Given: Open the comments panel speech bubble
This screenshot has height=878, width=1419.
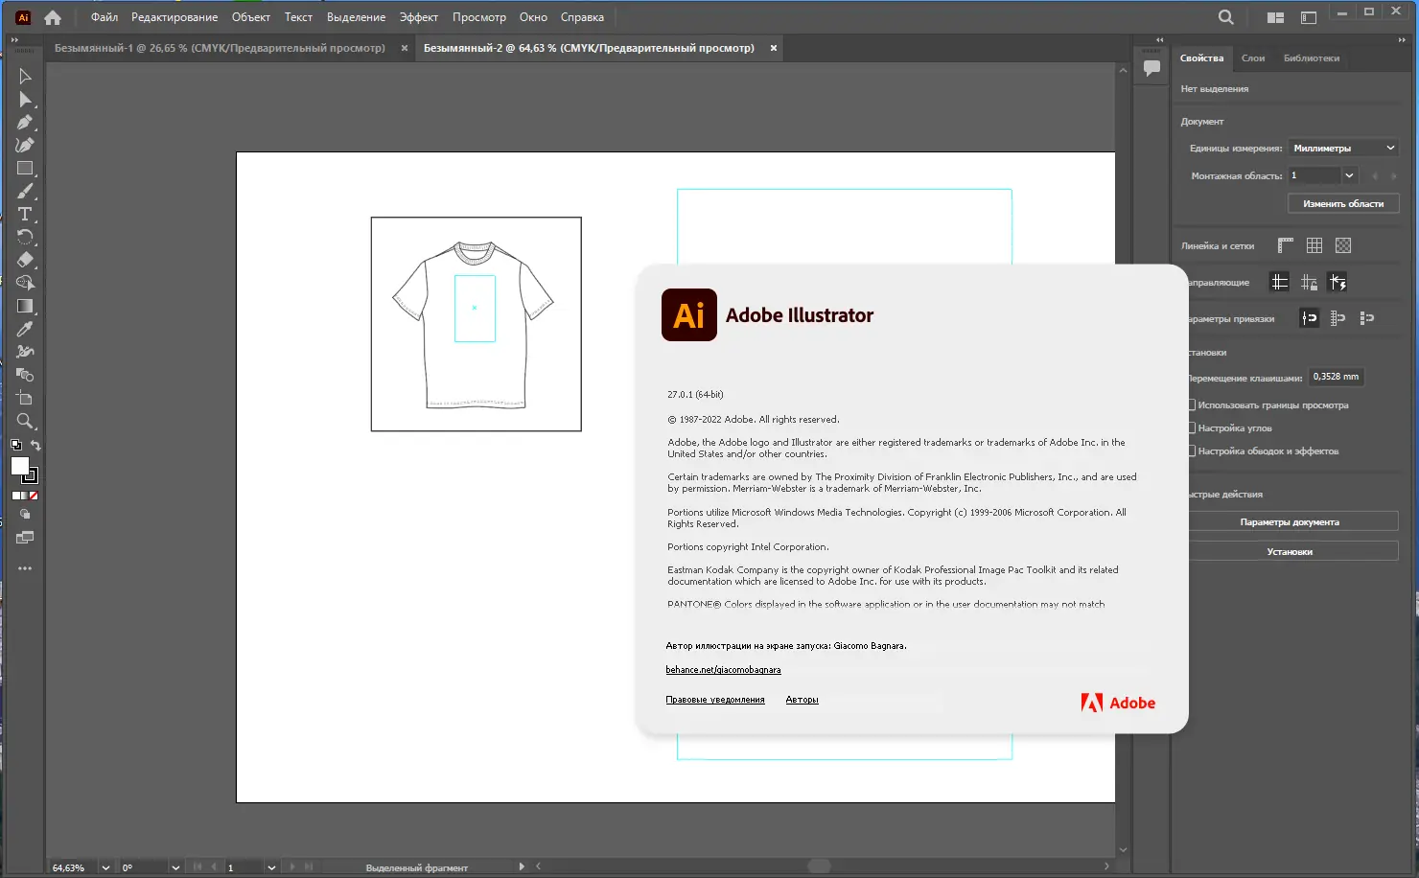Looking at the screenshot, I should pyautogui.click(x=1151, y=68).
